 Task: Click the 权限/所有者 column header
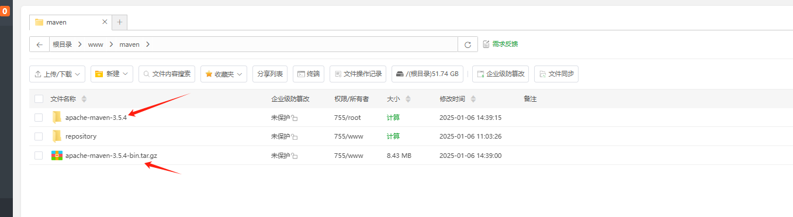351,99
